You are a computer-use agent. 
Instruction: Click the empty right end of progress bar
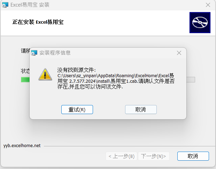coord(191,80)
